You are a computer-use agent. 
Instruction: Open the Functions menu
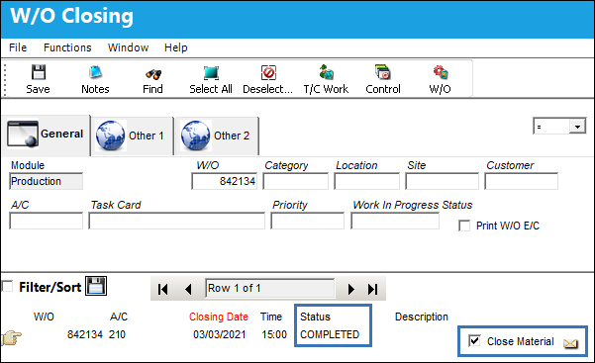(x=67, y=47)
